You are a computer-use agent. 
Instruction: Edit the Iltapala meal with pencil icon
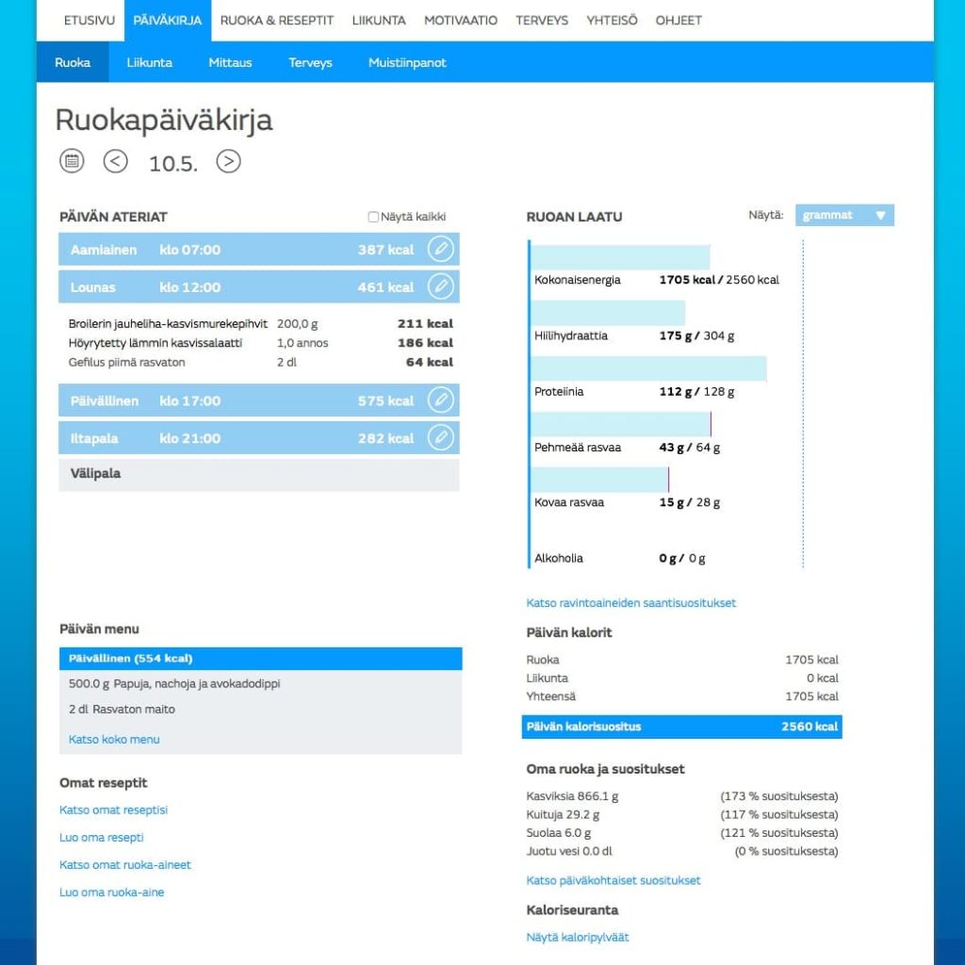[x=440, y=438]
